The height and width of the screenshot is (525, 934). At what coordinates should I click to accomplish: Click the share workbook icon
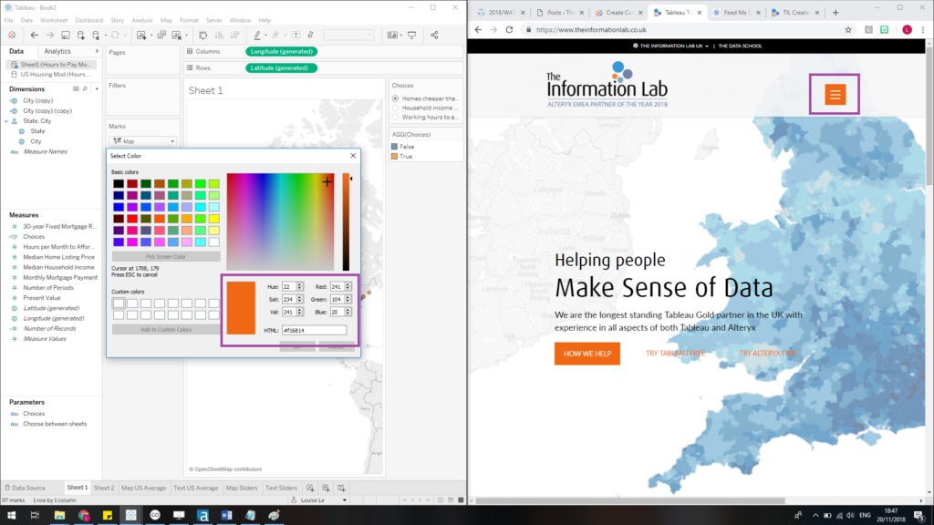pyautogui.click(x=434, y=36)
